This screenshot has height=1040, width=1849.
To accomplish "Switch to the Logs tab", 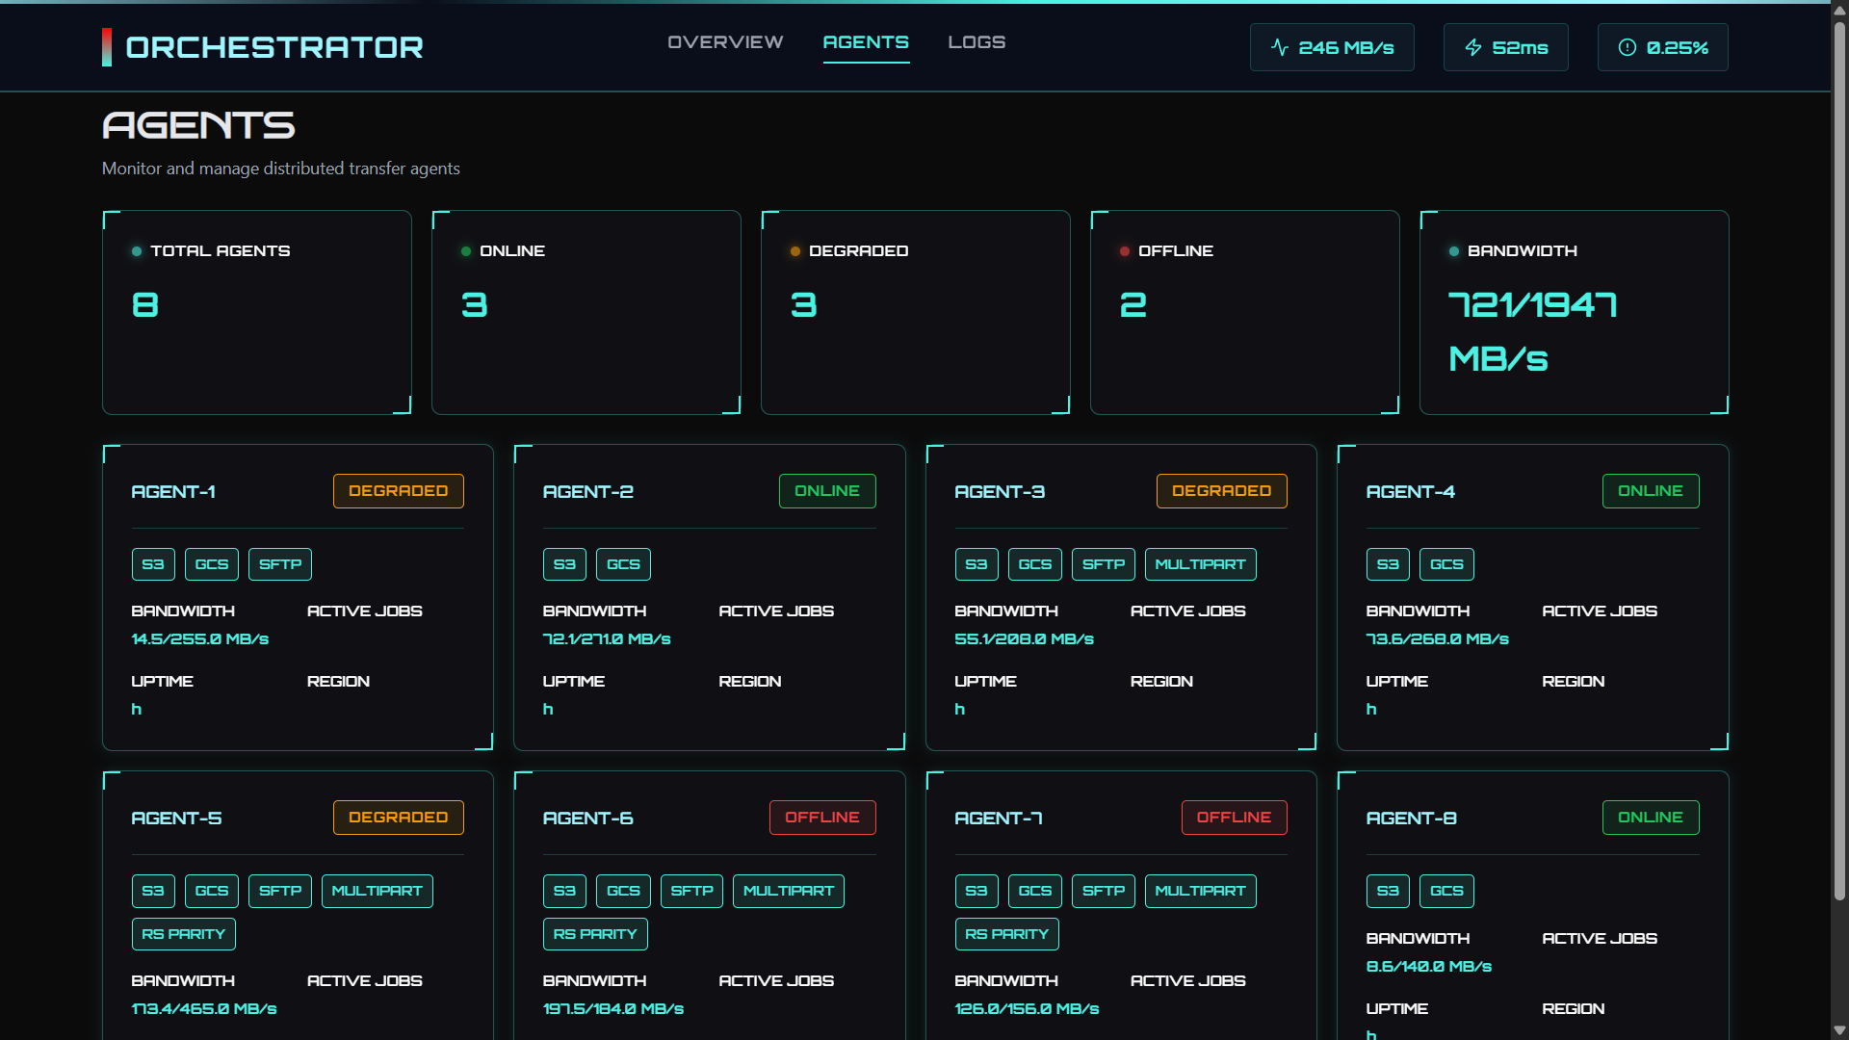I will coord(977,42).
